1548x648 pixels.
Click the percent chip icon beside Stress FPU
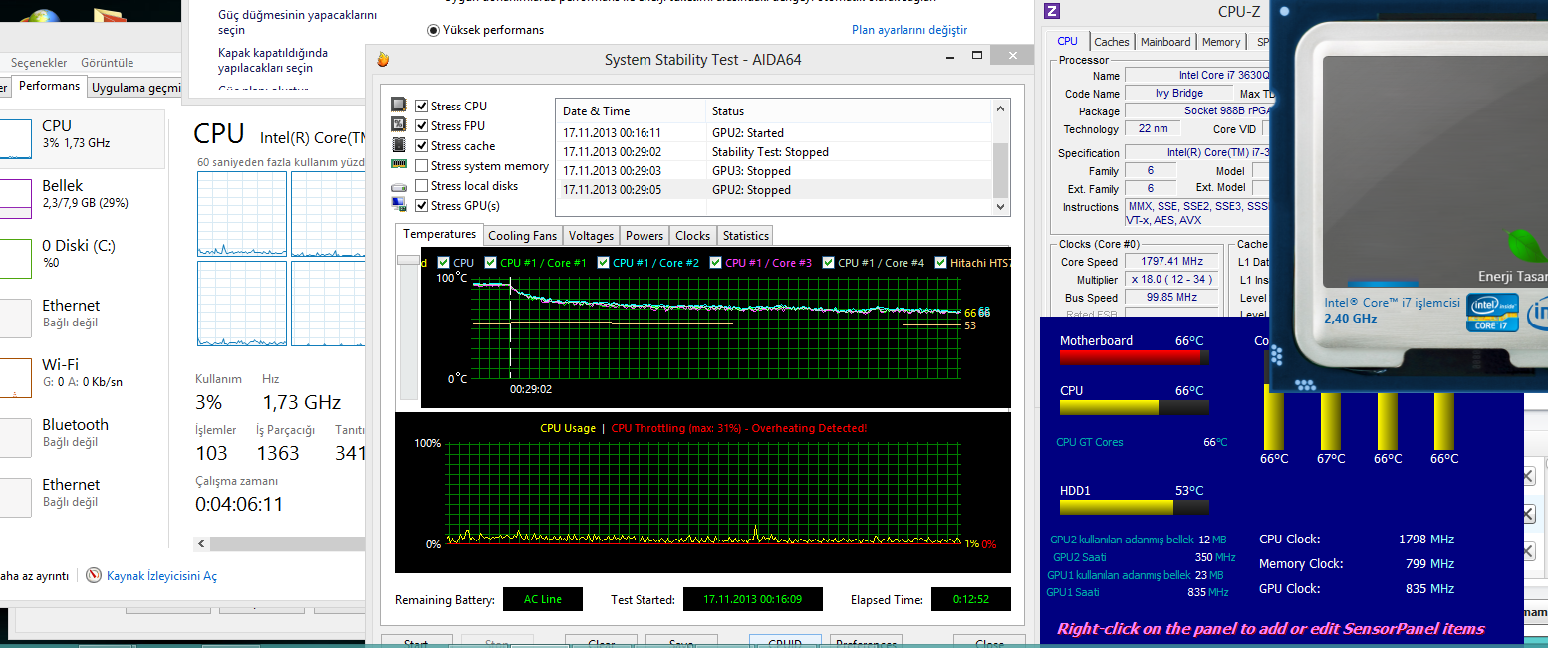(x=399, y=125)
